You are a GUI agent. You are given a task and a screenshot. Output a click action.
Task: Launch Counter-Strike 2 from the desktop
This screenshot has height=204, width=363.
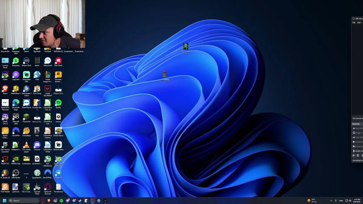[37, 105]
